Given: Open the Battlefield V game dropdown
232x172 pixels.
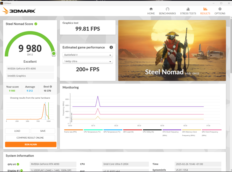Looking at the screenshot, I should point(88,55).
